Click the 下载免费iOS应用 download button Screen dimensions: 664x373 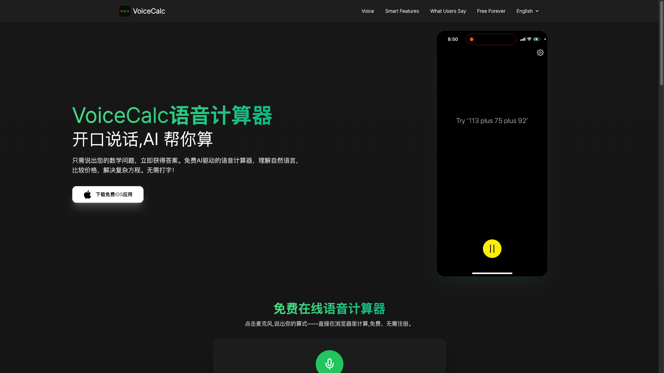pyautogui.click(x=108, y=194)
